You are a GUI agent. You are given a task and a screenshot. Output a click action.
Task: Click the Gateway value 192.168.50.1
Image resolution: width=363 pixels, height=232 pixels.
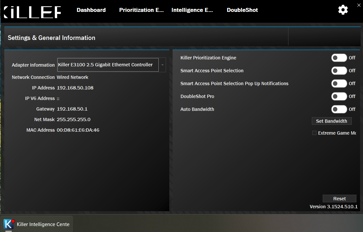click(72, 109)
